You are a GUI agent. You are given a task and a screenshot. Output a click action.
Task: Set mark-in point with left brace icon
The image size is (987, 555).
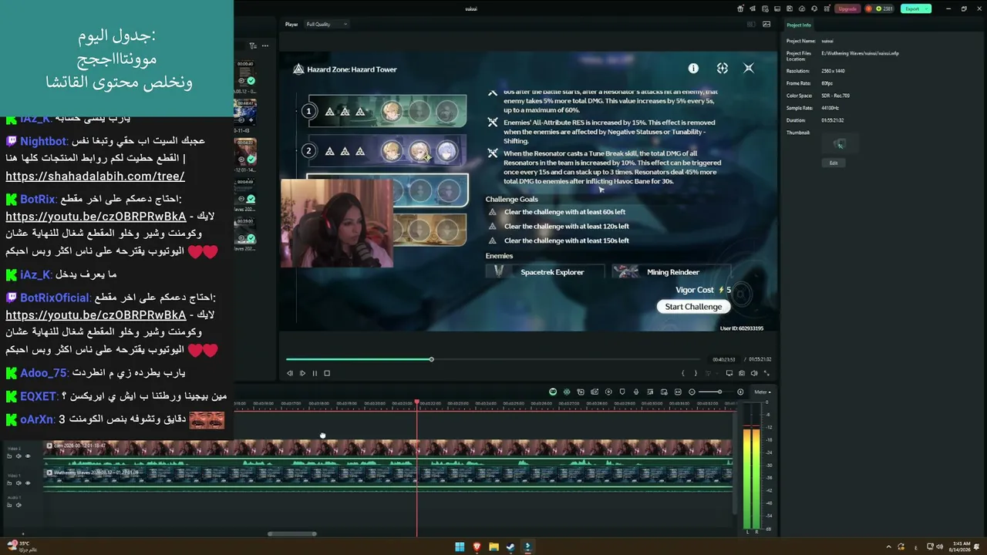click(x=682, y=373)
